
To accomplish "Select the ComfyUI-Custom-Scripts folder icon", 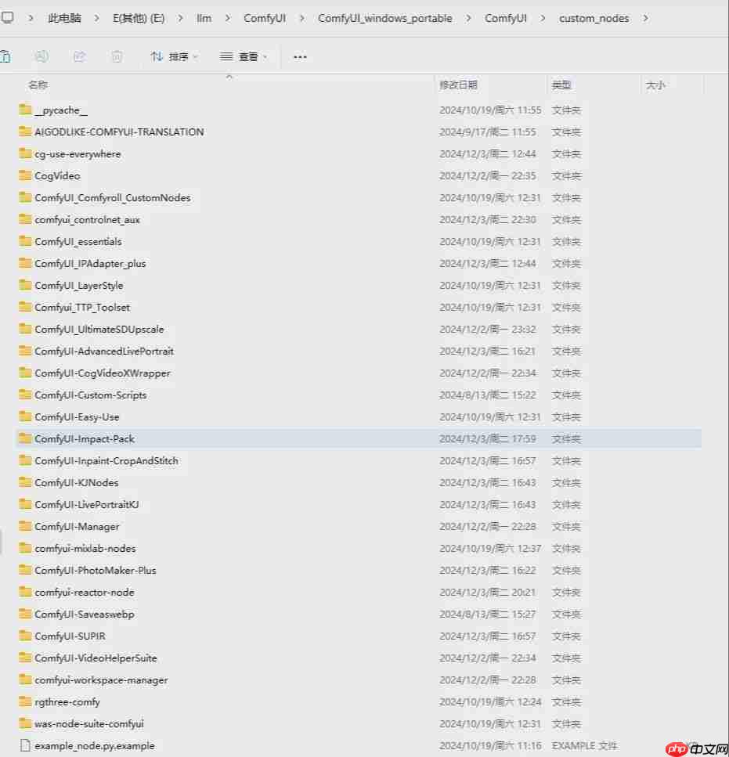I will pyautogui.click(x=25, y=395).
